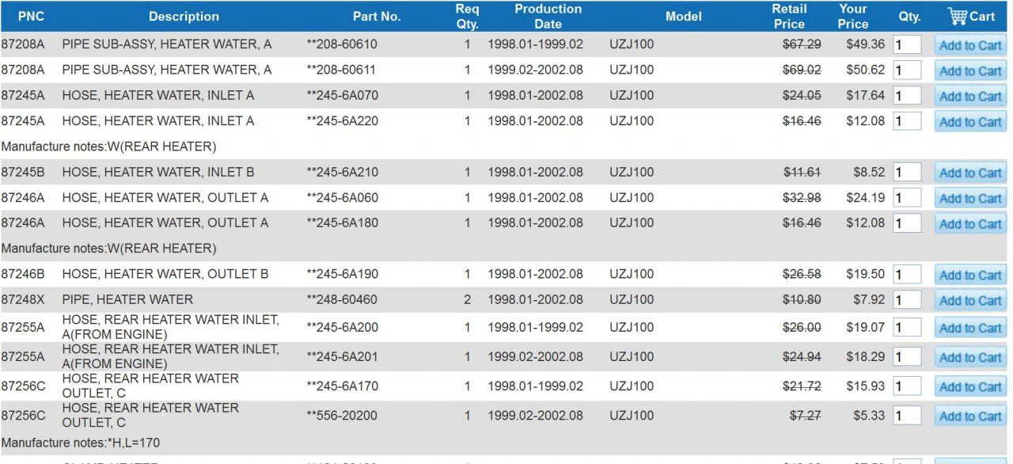The image size is (1013, 464).
Task: Click quantity field for part **208-60610
Action: point(907,45)
